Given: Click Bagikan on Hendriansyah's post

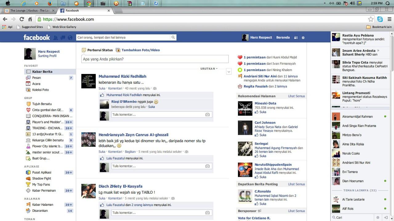Looking at the screenshot, I should pyautogui.click(x=130, y=152).
